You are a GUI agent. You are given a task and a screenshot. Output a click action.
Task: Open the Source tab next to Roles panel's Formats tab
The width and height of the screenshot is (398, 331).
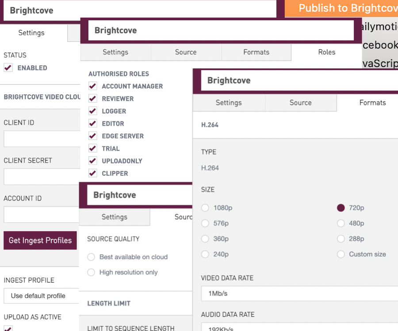(x=186, y=52)
